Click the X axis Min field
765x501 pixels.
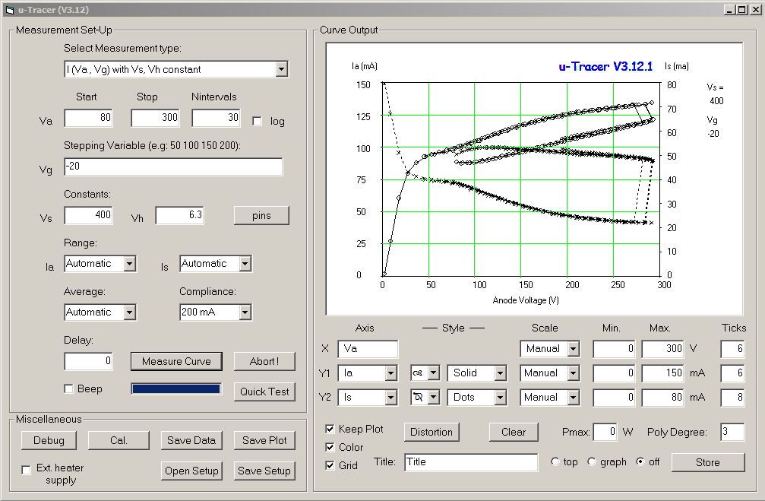click(x=615, y=349)
